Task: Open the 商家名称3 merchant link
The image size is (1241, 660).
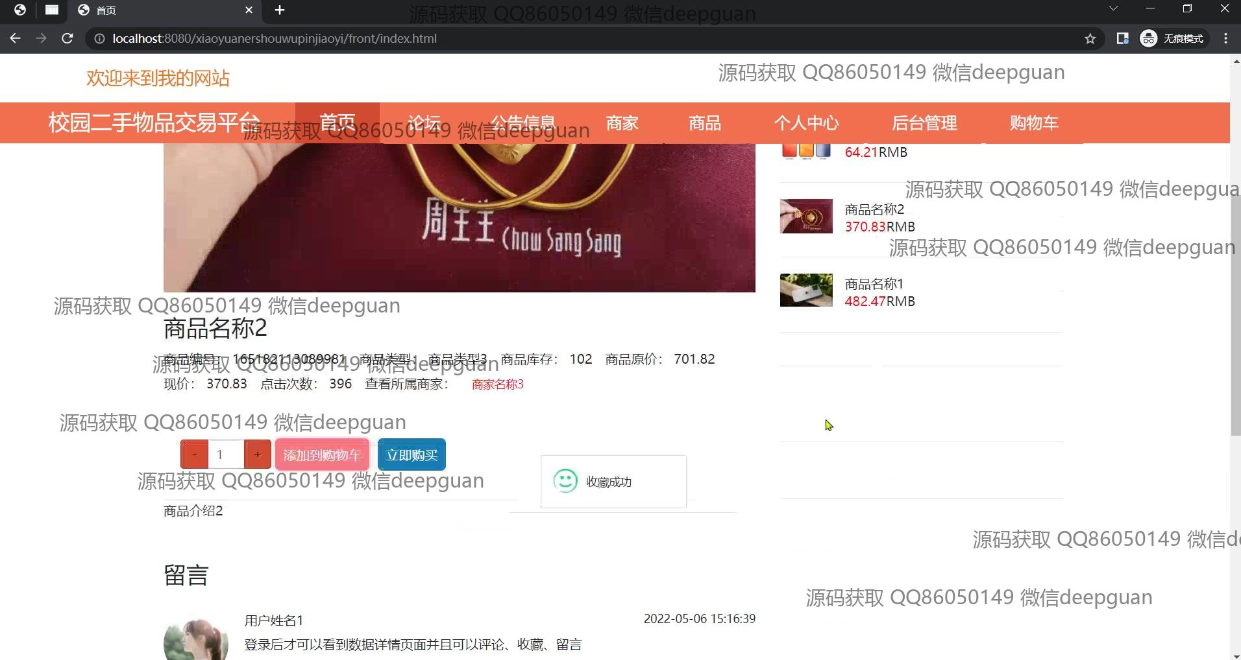Action: pyautogui.click(x=498, y=384)
